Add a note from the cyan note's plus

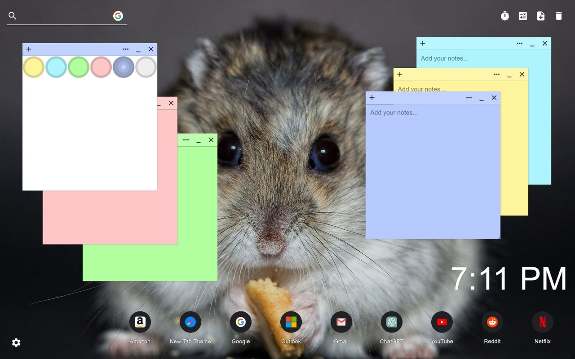(x=423, y=44)
